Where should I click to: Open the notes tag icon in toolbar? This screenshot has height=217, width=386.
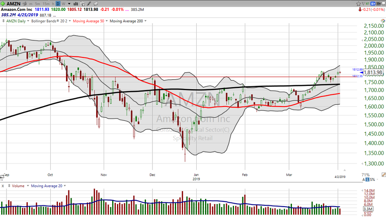point(96,4)
